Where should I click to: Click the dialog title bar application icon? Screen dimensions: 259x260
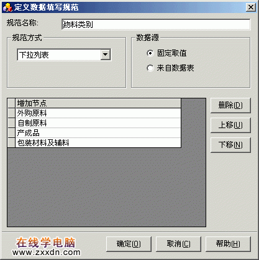[x=7, y=7]
